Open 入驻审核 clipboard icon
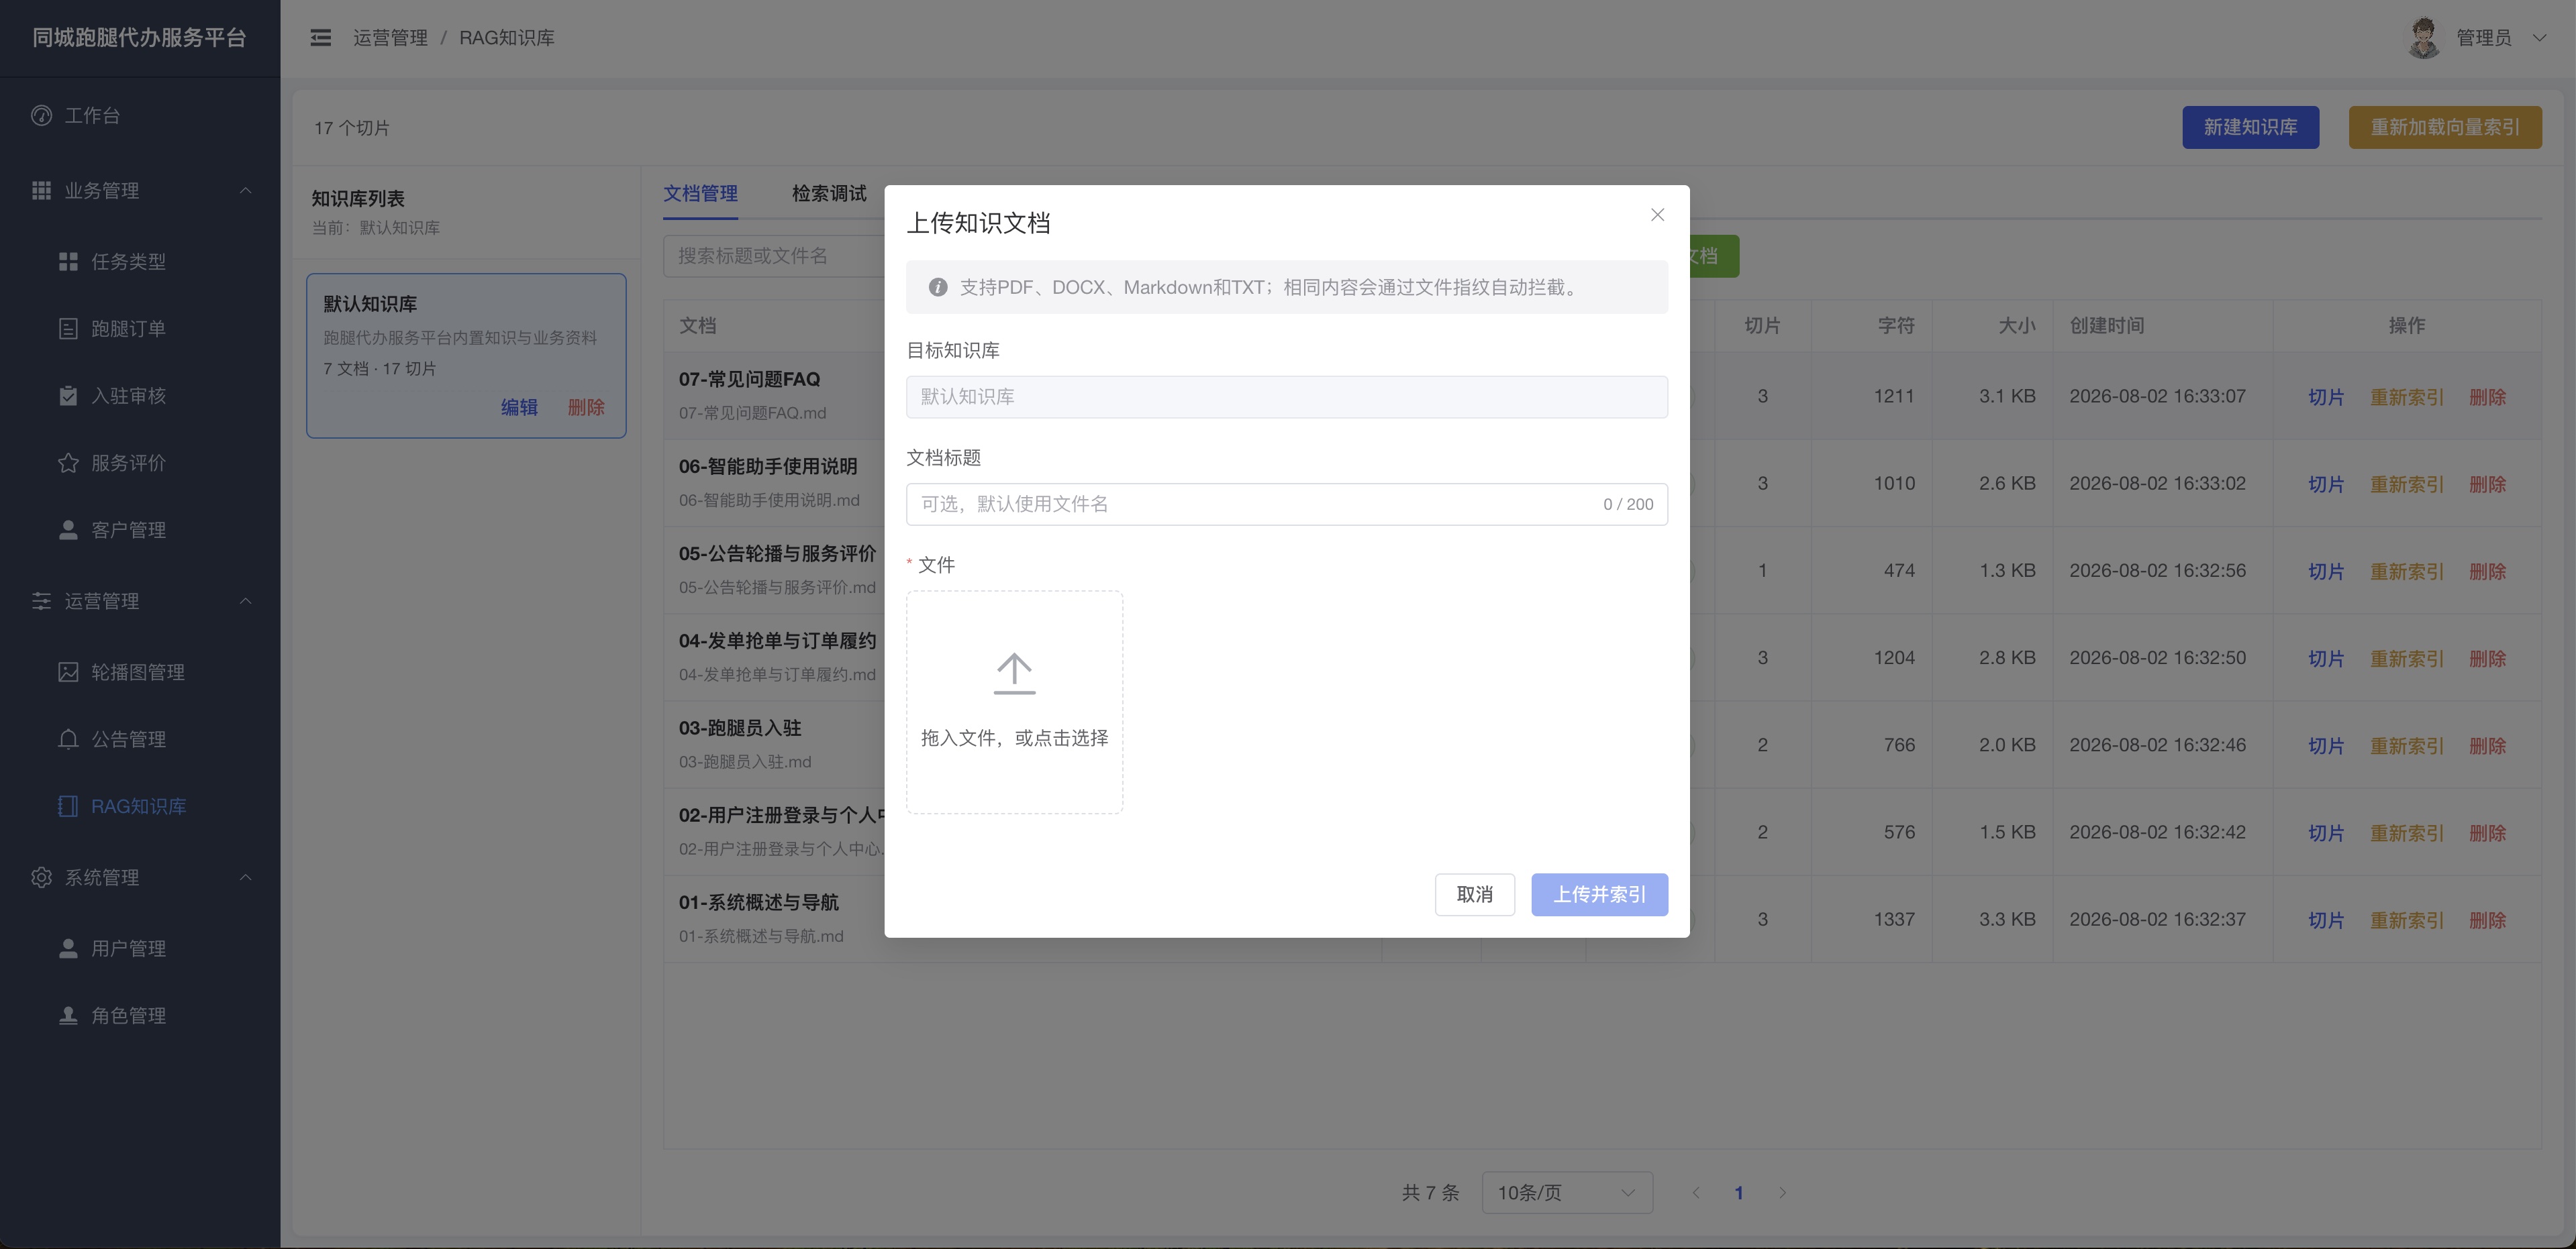Image resolution: width=2576 pixels, height=1249 pixels. click(68, 396)
